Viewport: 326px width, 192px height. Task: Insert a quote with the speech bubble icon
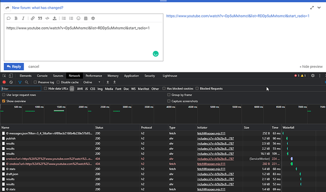pos(9,18)
